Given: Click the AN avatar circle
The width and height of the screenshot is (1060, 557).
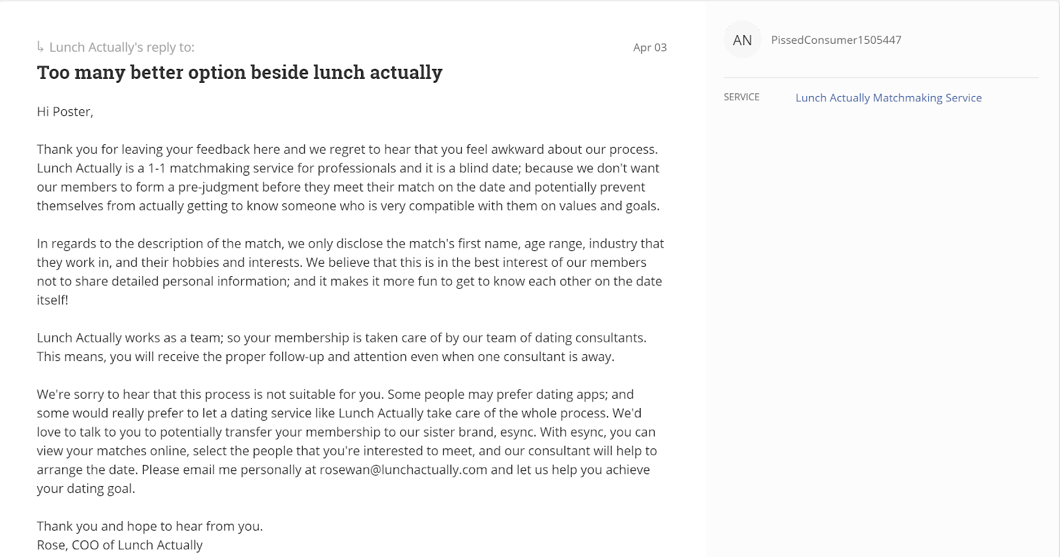Looking at the screenshot, I should tap(742, 40).
